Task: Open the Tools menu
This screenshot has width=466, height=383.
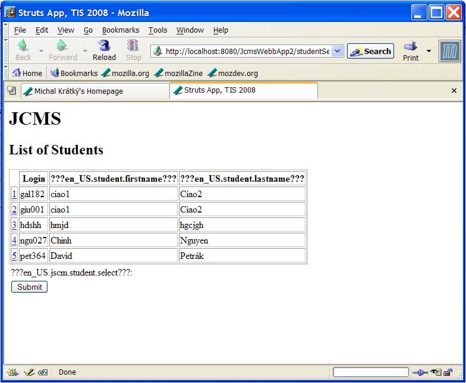Action: [158, 30]
